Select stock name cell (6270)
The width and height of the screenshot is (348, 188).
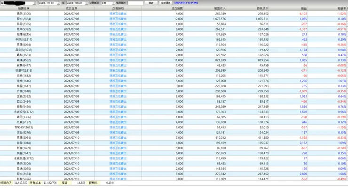pyautogui.click(x=24, y=133)
